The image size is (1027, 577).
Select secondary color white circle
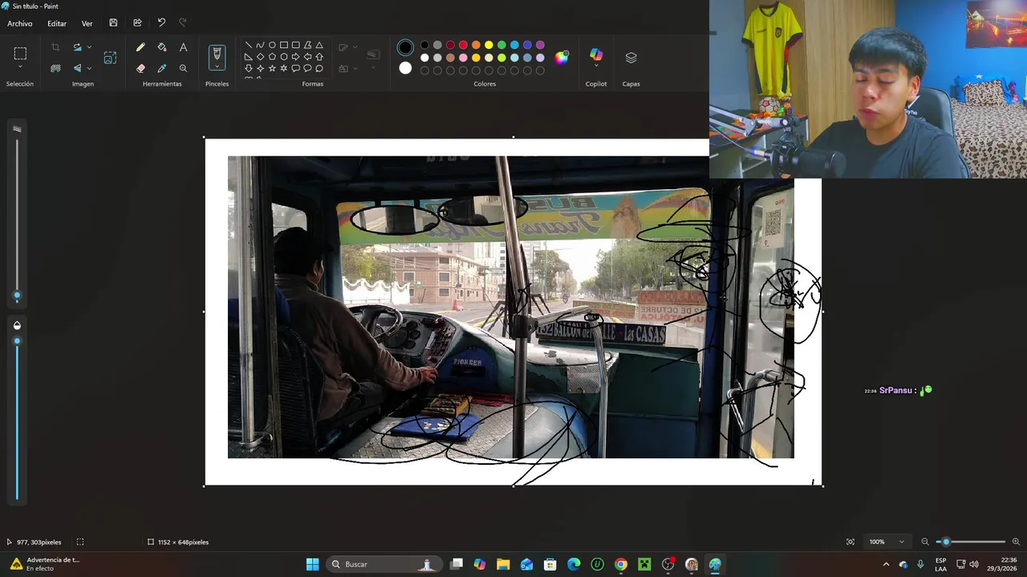click(405, 69)
